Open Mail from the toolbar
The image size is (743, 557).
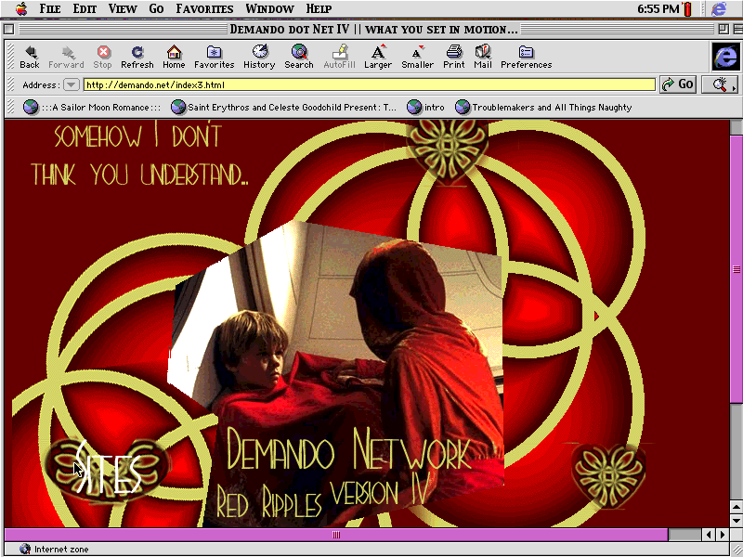(x=483, y=53)
